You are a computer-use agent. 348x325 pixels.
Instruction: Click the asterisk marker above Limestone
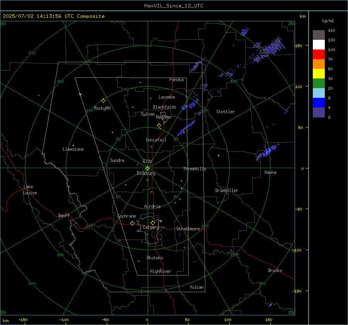tap(73, 146)
